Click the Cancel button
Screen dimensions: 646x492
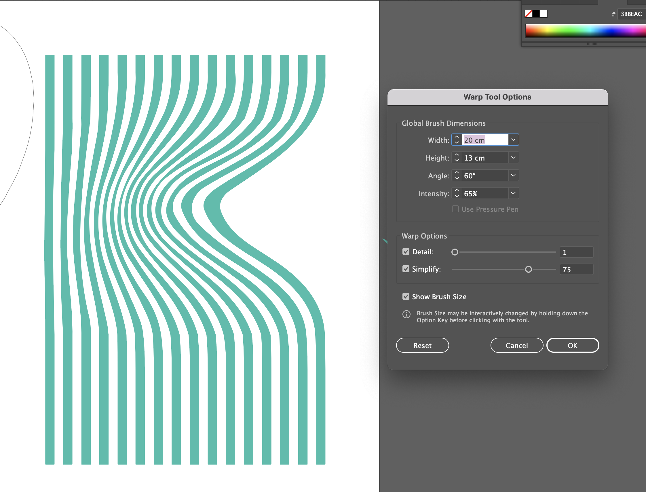[x=516, y=345]
